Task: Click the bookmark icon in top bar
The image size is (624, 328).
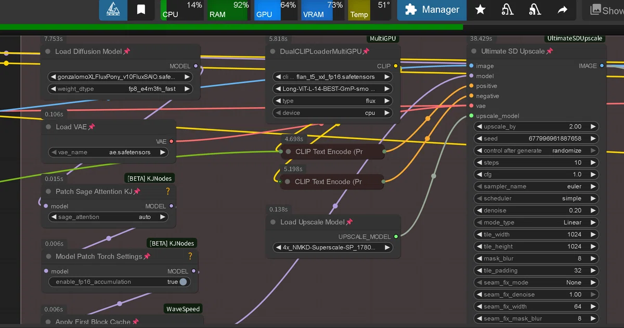Action: click(141, 10)
